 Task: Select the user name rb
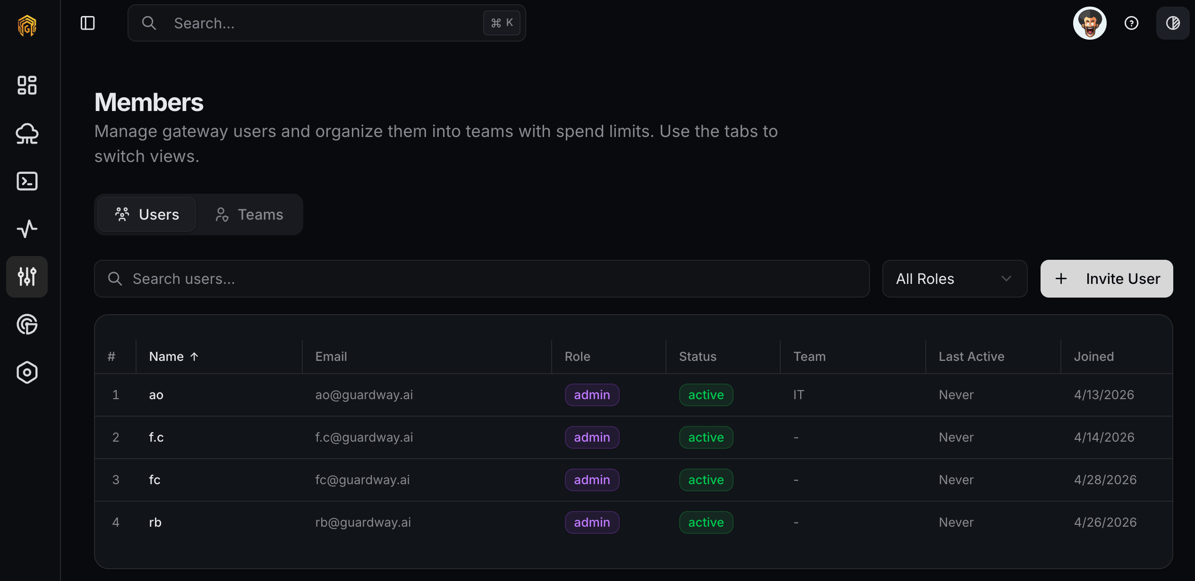tap(155, 522)
